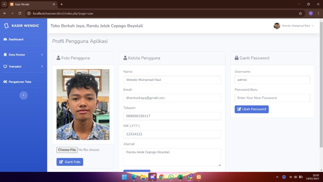The image size is (323, 182).
Task: Click the Ubah Password button
Action: click(251, 109)
